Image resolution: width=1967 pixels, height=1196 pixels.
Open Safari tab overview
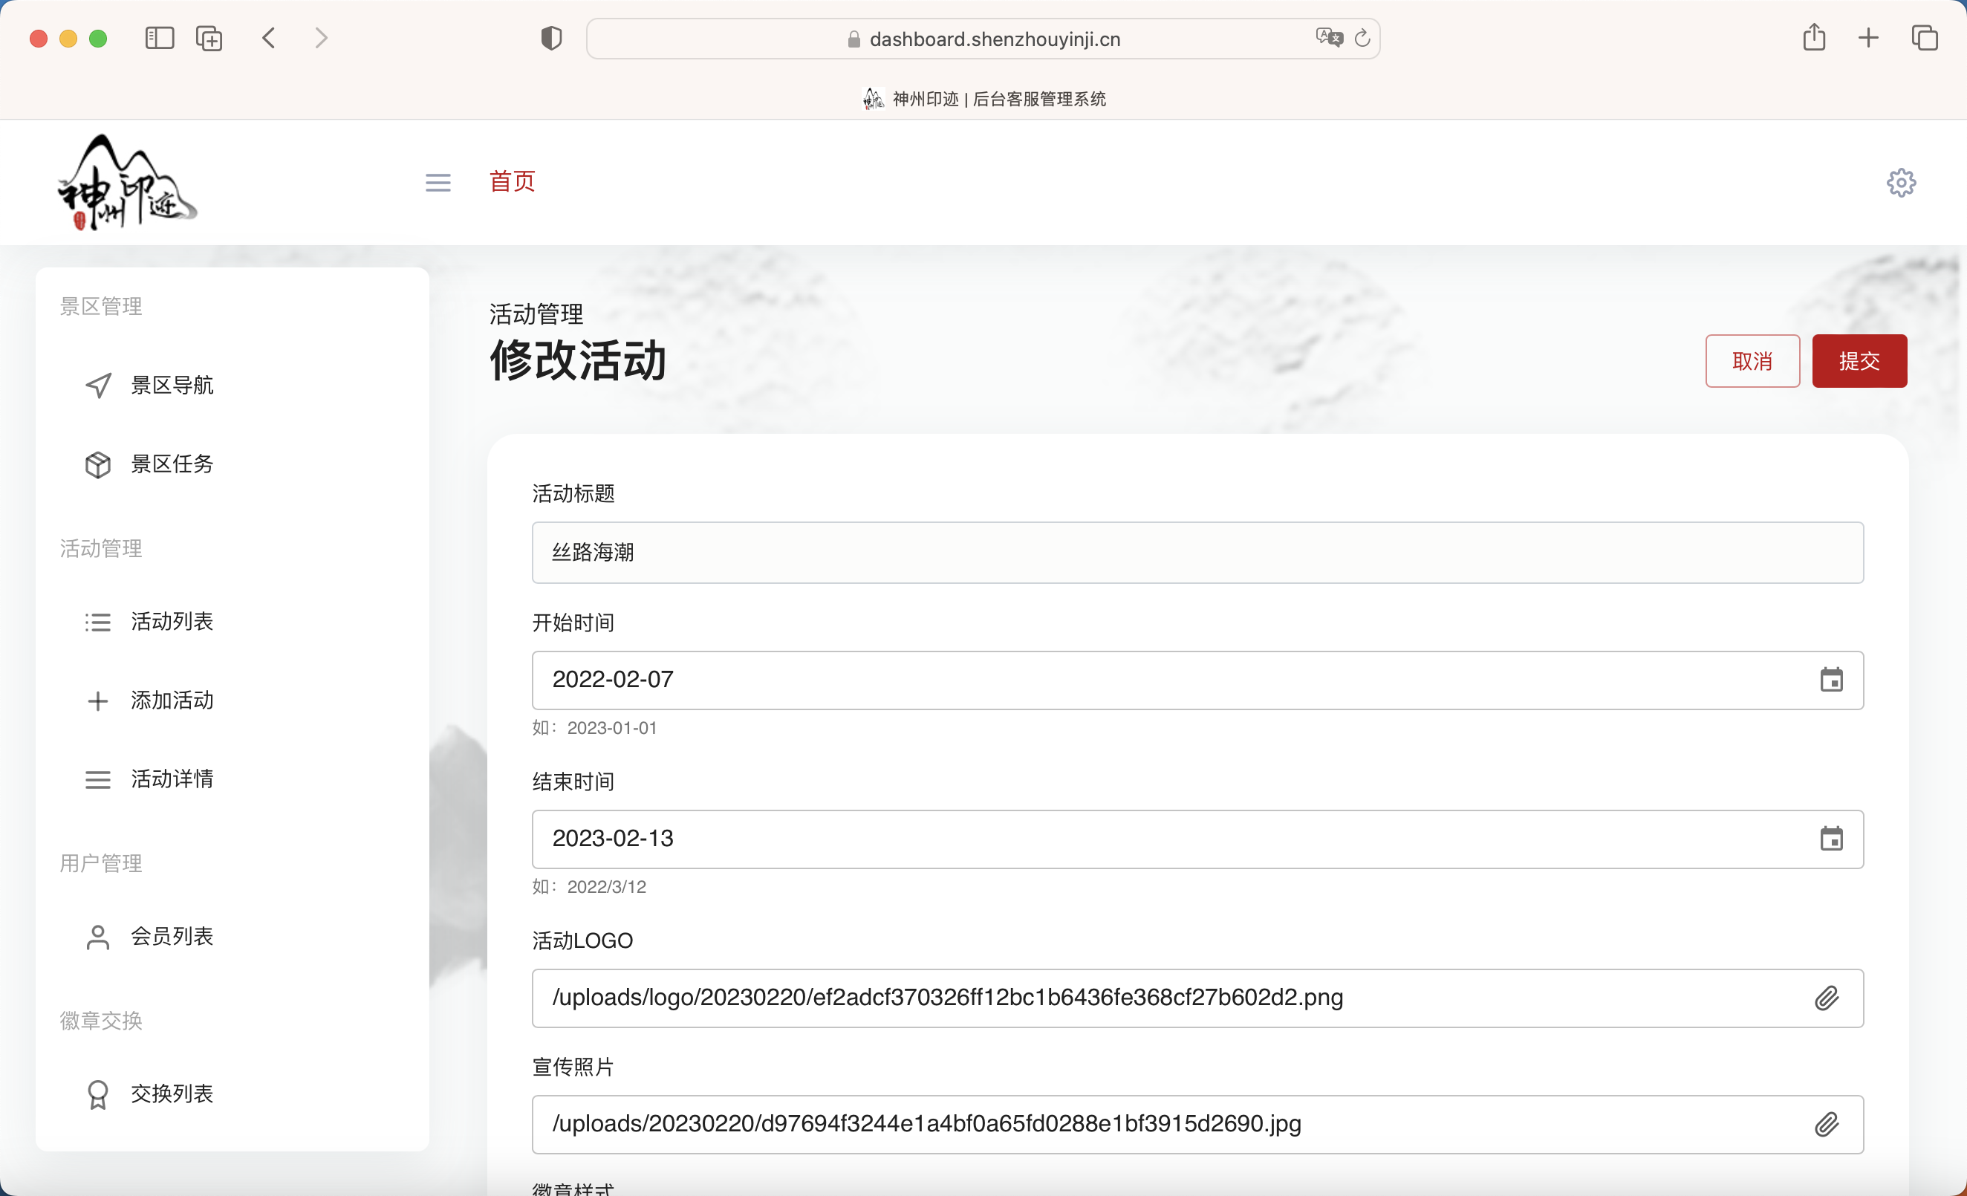[1925, 38]
